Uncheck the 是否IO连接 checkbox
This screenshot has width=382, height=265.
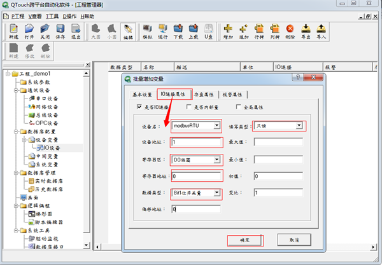[141, 107]
